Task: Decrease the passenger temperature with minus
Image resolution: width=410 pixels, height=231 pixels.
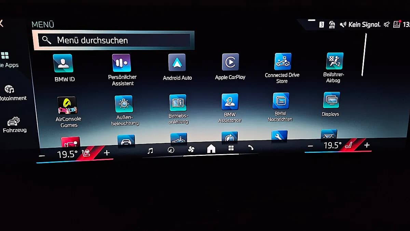Action: point(310,146)
